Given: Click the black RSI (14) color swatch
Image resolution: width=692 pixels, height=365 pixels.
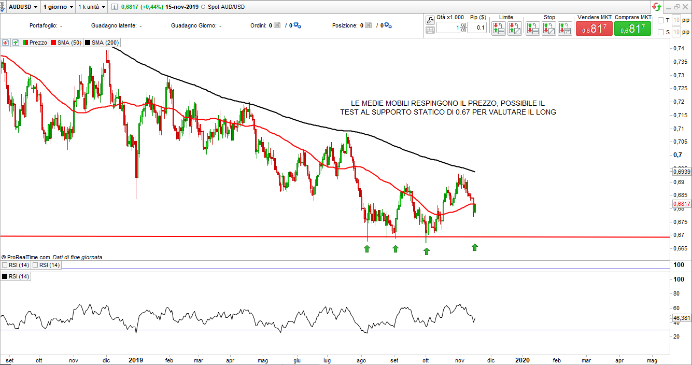Looking at the screenshot, I should pos(5,277).
